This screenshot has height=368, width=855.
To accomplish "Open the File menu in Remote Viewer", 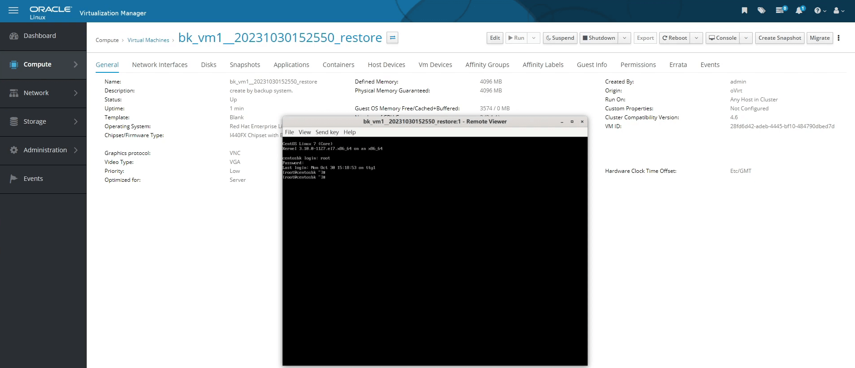I will [x=290, y=132].
